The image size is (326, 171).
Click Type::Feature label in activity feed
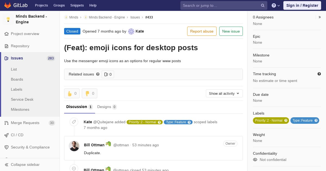coord(176,122)
